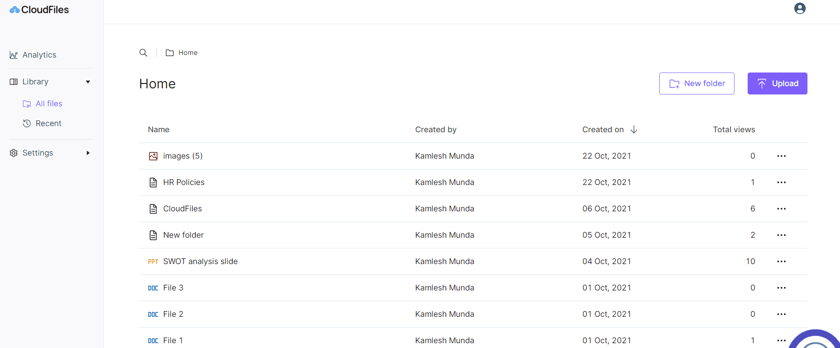Open more options for SWOT analysis slide
Screen dimensions: 840x348
coord(781,261)
